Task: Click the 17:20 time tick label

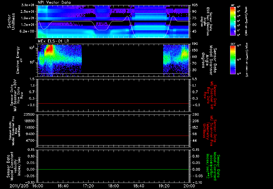Action: coord(88,186)
